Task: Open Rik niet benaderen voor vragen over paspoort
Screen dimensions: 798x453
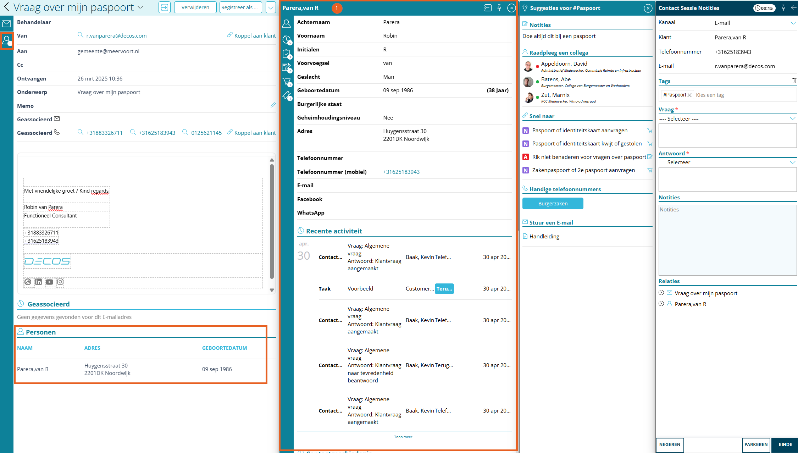Action: (x=589, y=157)
